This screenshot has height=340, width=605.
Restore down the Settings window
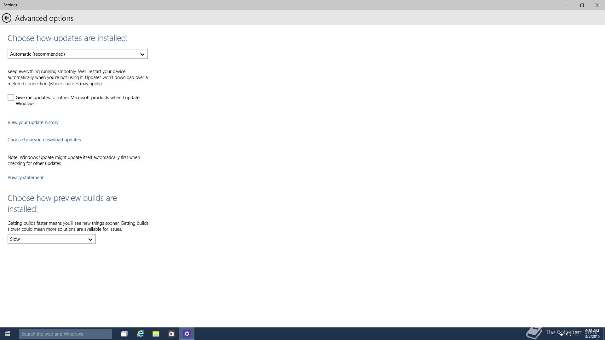coord(582,5)
